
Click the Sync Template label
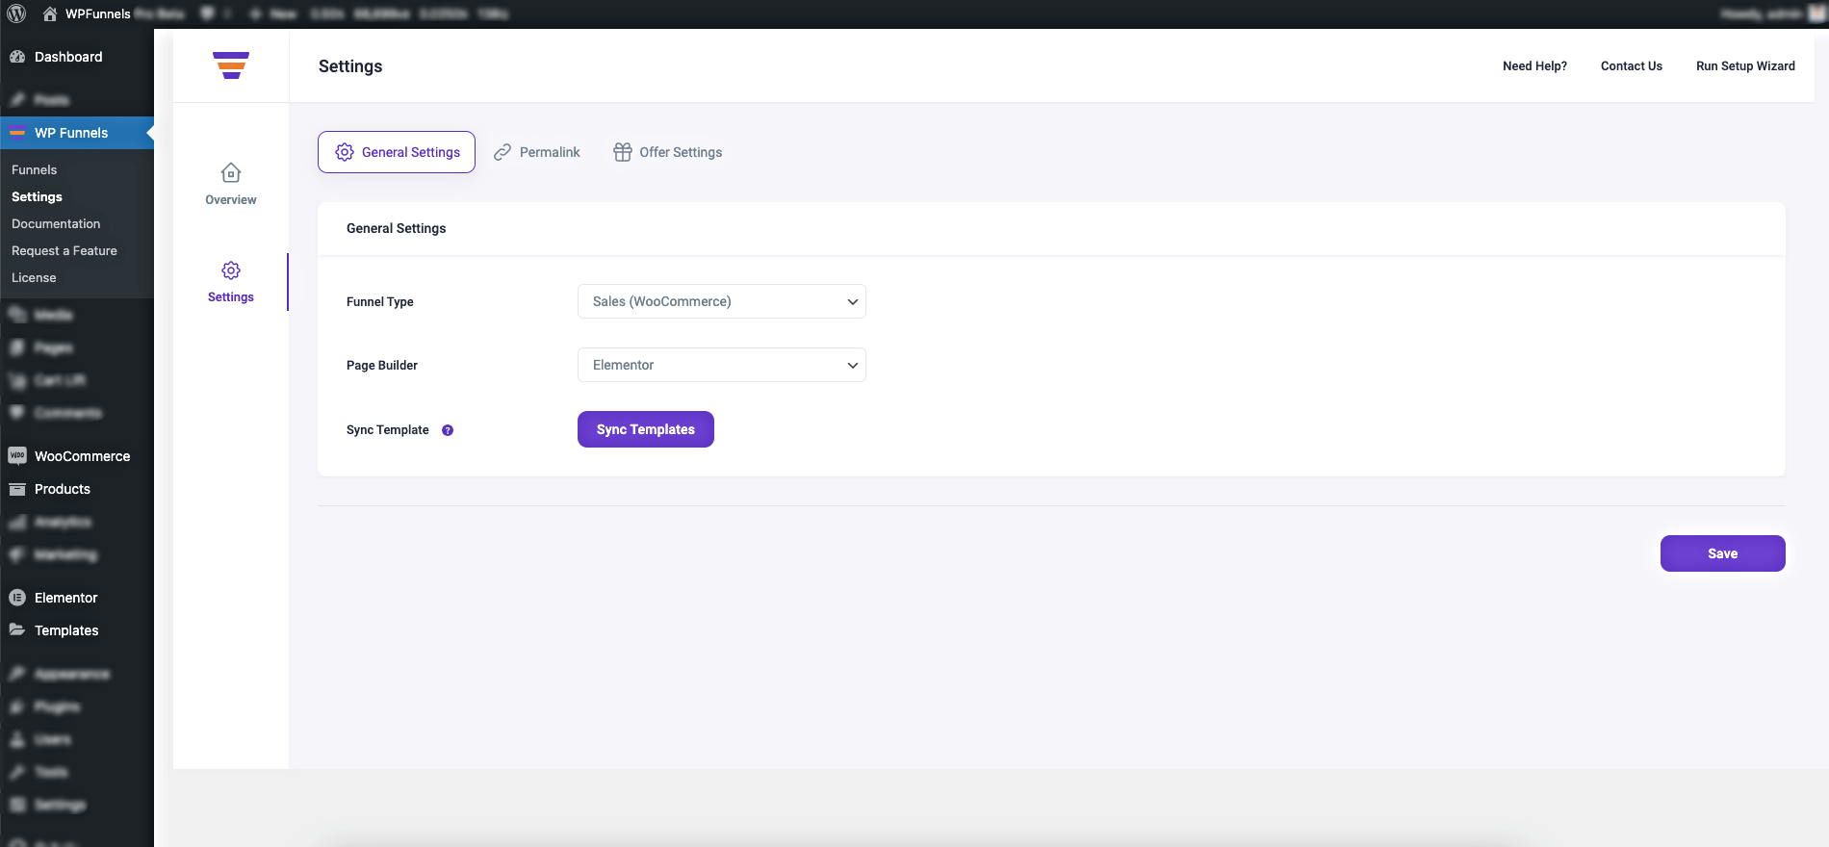point(388,430)
